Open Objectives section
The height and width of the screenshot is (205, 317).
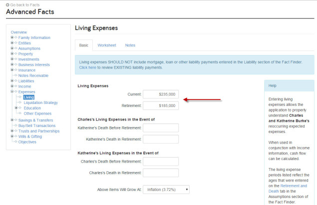(27, 142)
